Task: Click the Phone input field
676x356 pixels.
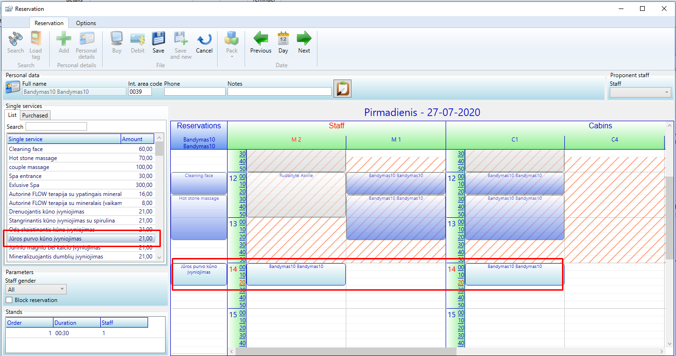Action: (194, 91)
